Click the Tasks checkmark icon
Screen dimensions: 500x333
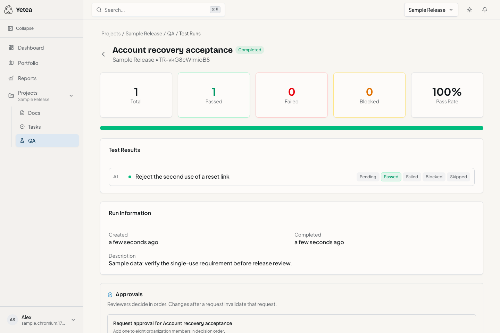click(x=22, y=127)
